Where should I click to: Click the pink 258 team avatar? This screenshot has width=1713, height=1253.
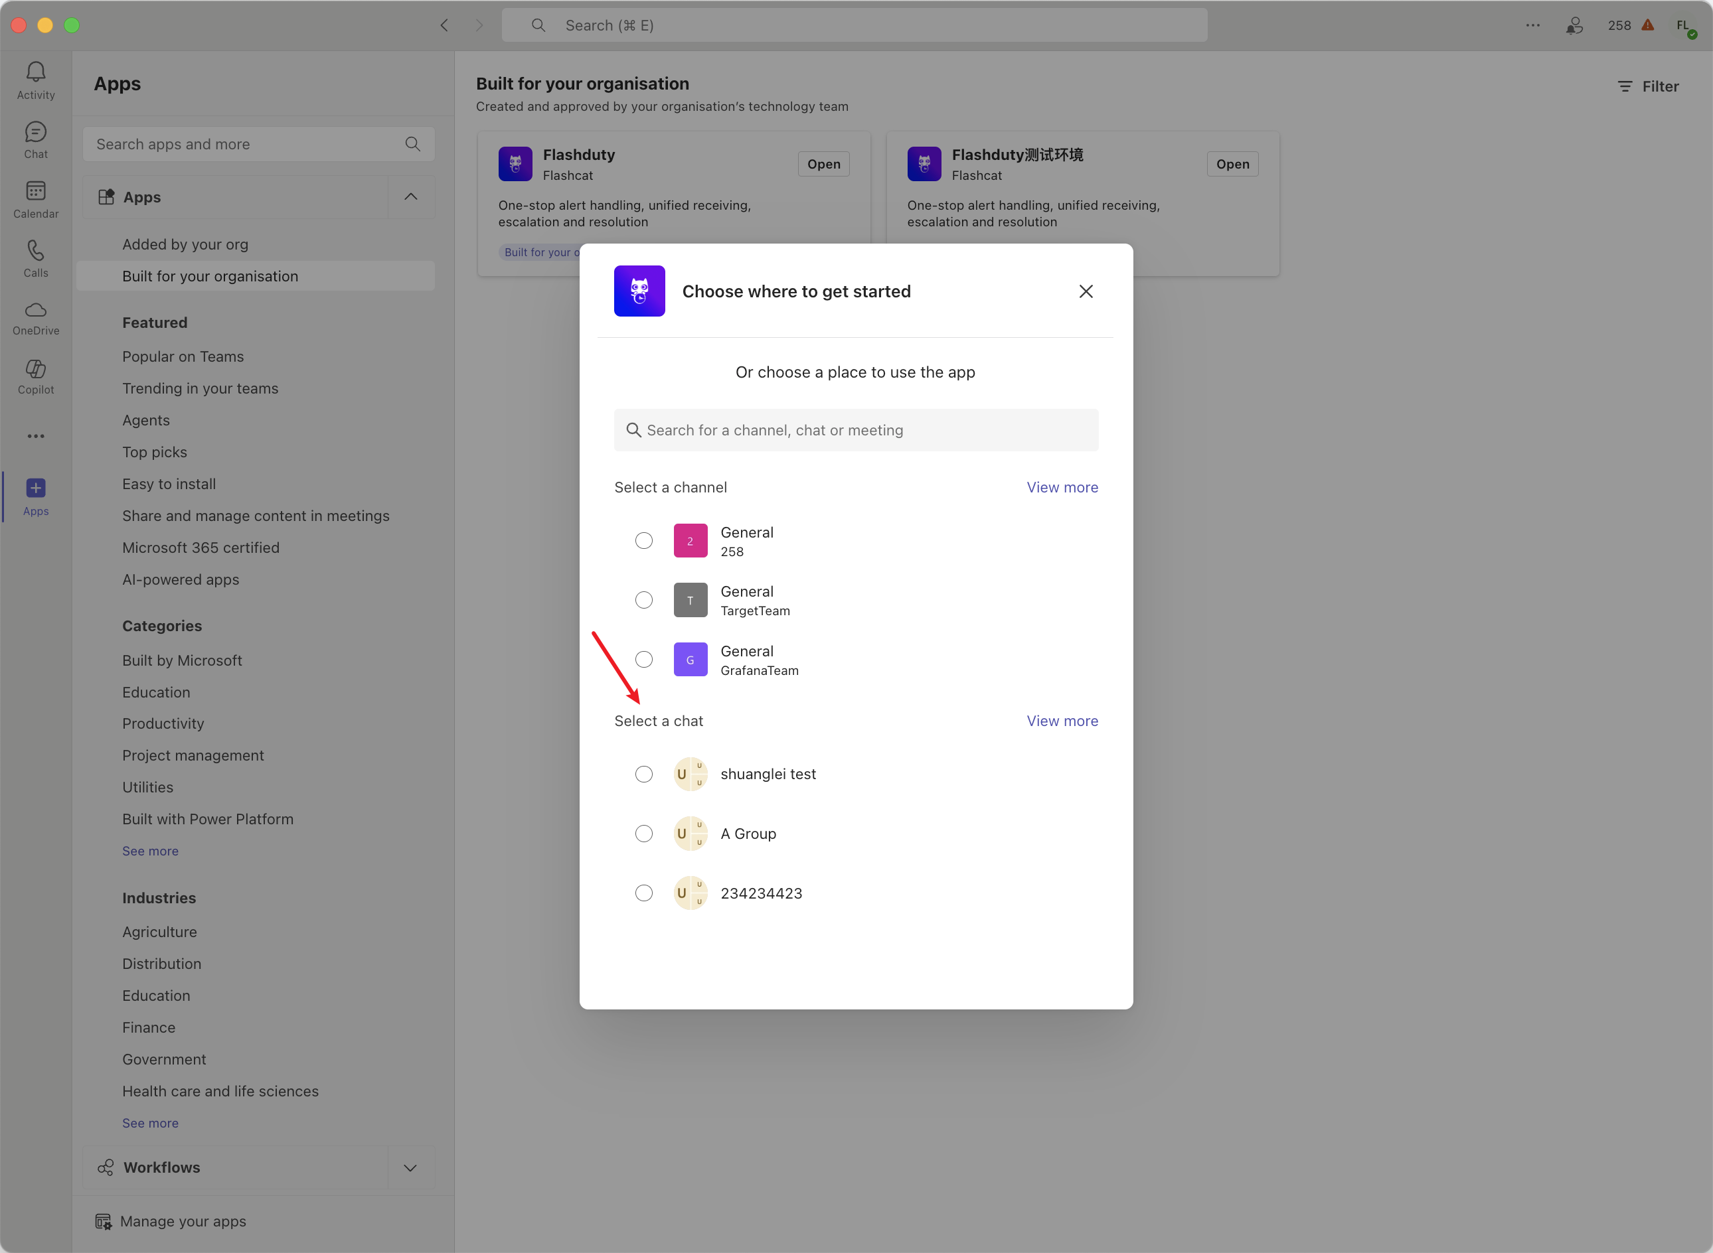coord(691,541)
